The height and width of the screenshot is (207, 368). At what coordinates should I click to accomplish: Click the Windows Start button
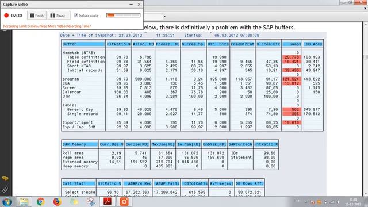point(7,202)
